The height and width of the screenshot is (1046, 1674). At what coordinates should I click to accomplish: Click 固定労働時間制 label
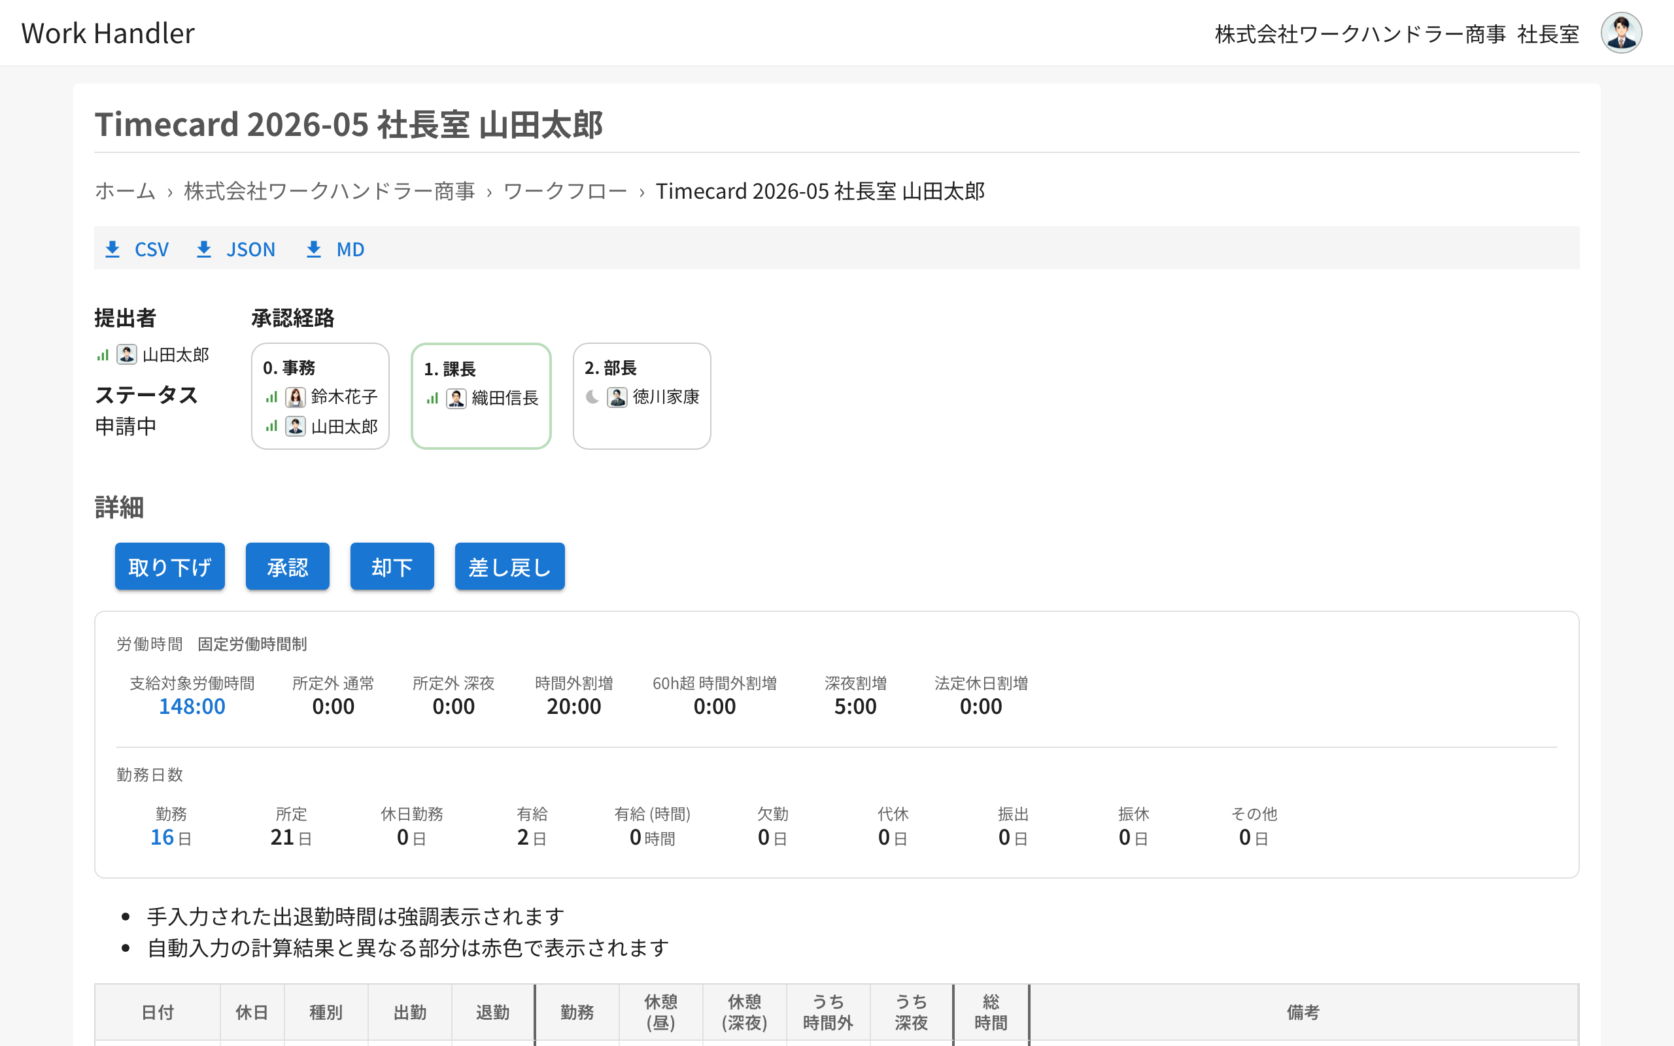[x=252, y=644]
